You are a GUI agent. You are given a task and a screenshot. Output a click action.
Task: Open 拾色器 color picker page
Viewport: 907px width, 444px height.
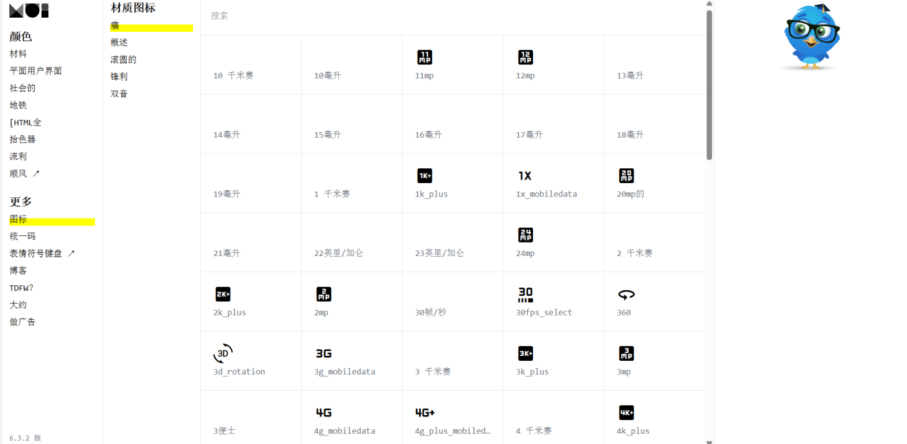[23, 139]
